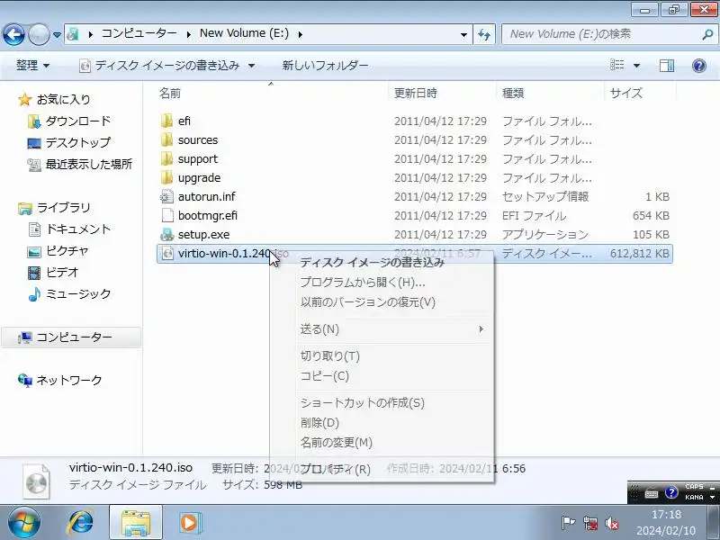Open Help with the question mark icon
Screen dimensions: 720x540
(699, 66)
